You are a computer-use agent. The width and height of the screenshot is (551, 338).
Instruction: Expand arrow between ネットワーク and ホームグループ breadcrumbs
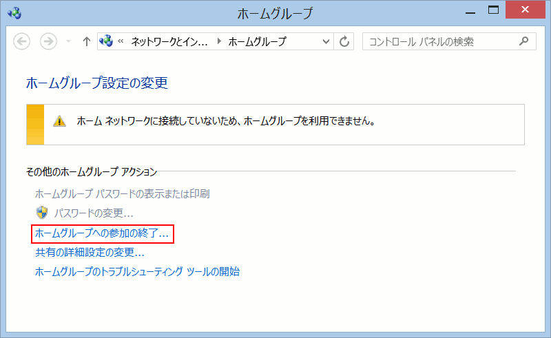pos(219,41)
